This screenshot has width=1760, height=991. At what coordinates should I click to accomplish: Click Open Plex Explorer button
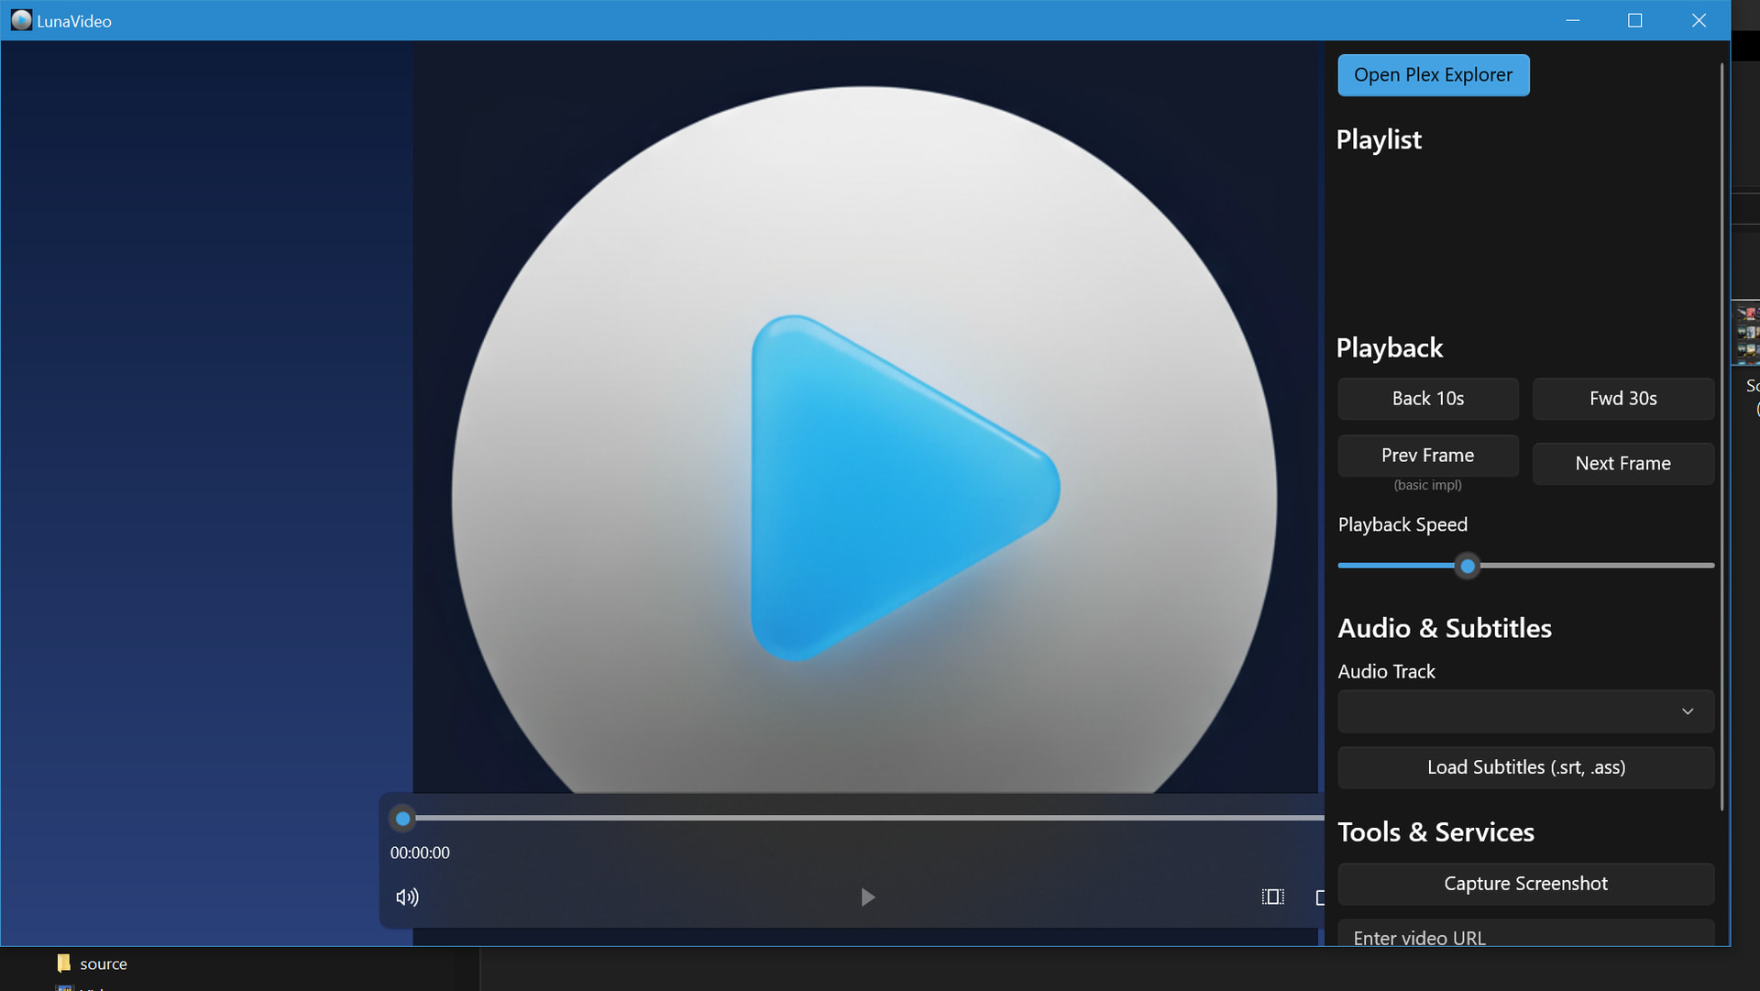[x=1433, y=75]
